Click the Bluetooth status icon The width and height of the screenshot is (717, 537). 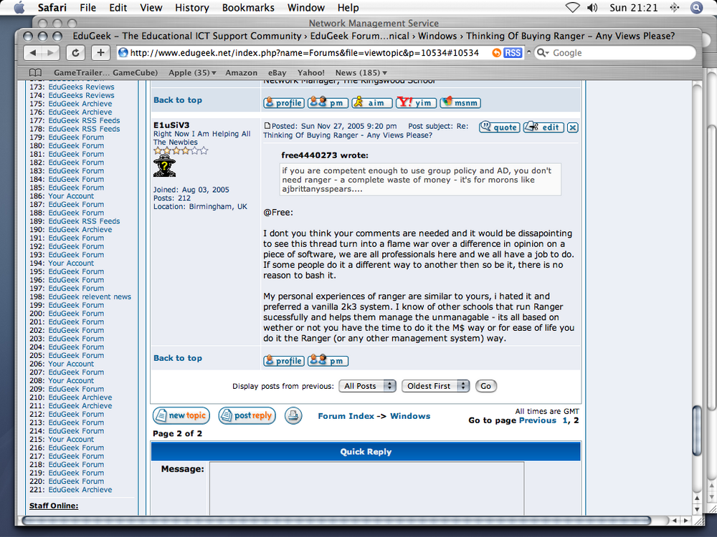[674, 7]
